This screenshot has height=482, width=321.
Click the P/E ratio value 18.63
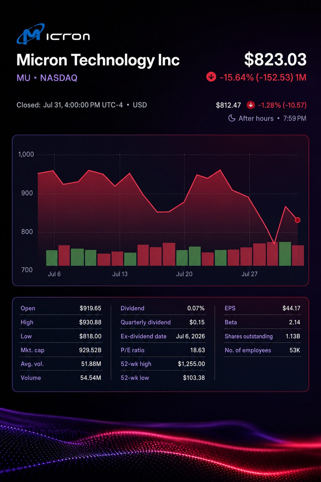click(197, 350)
